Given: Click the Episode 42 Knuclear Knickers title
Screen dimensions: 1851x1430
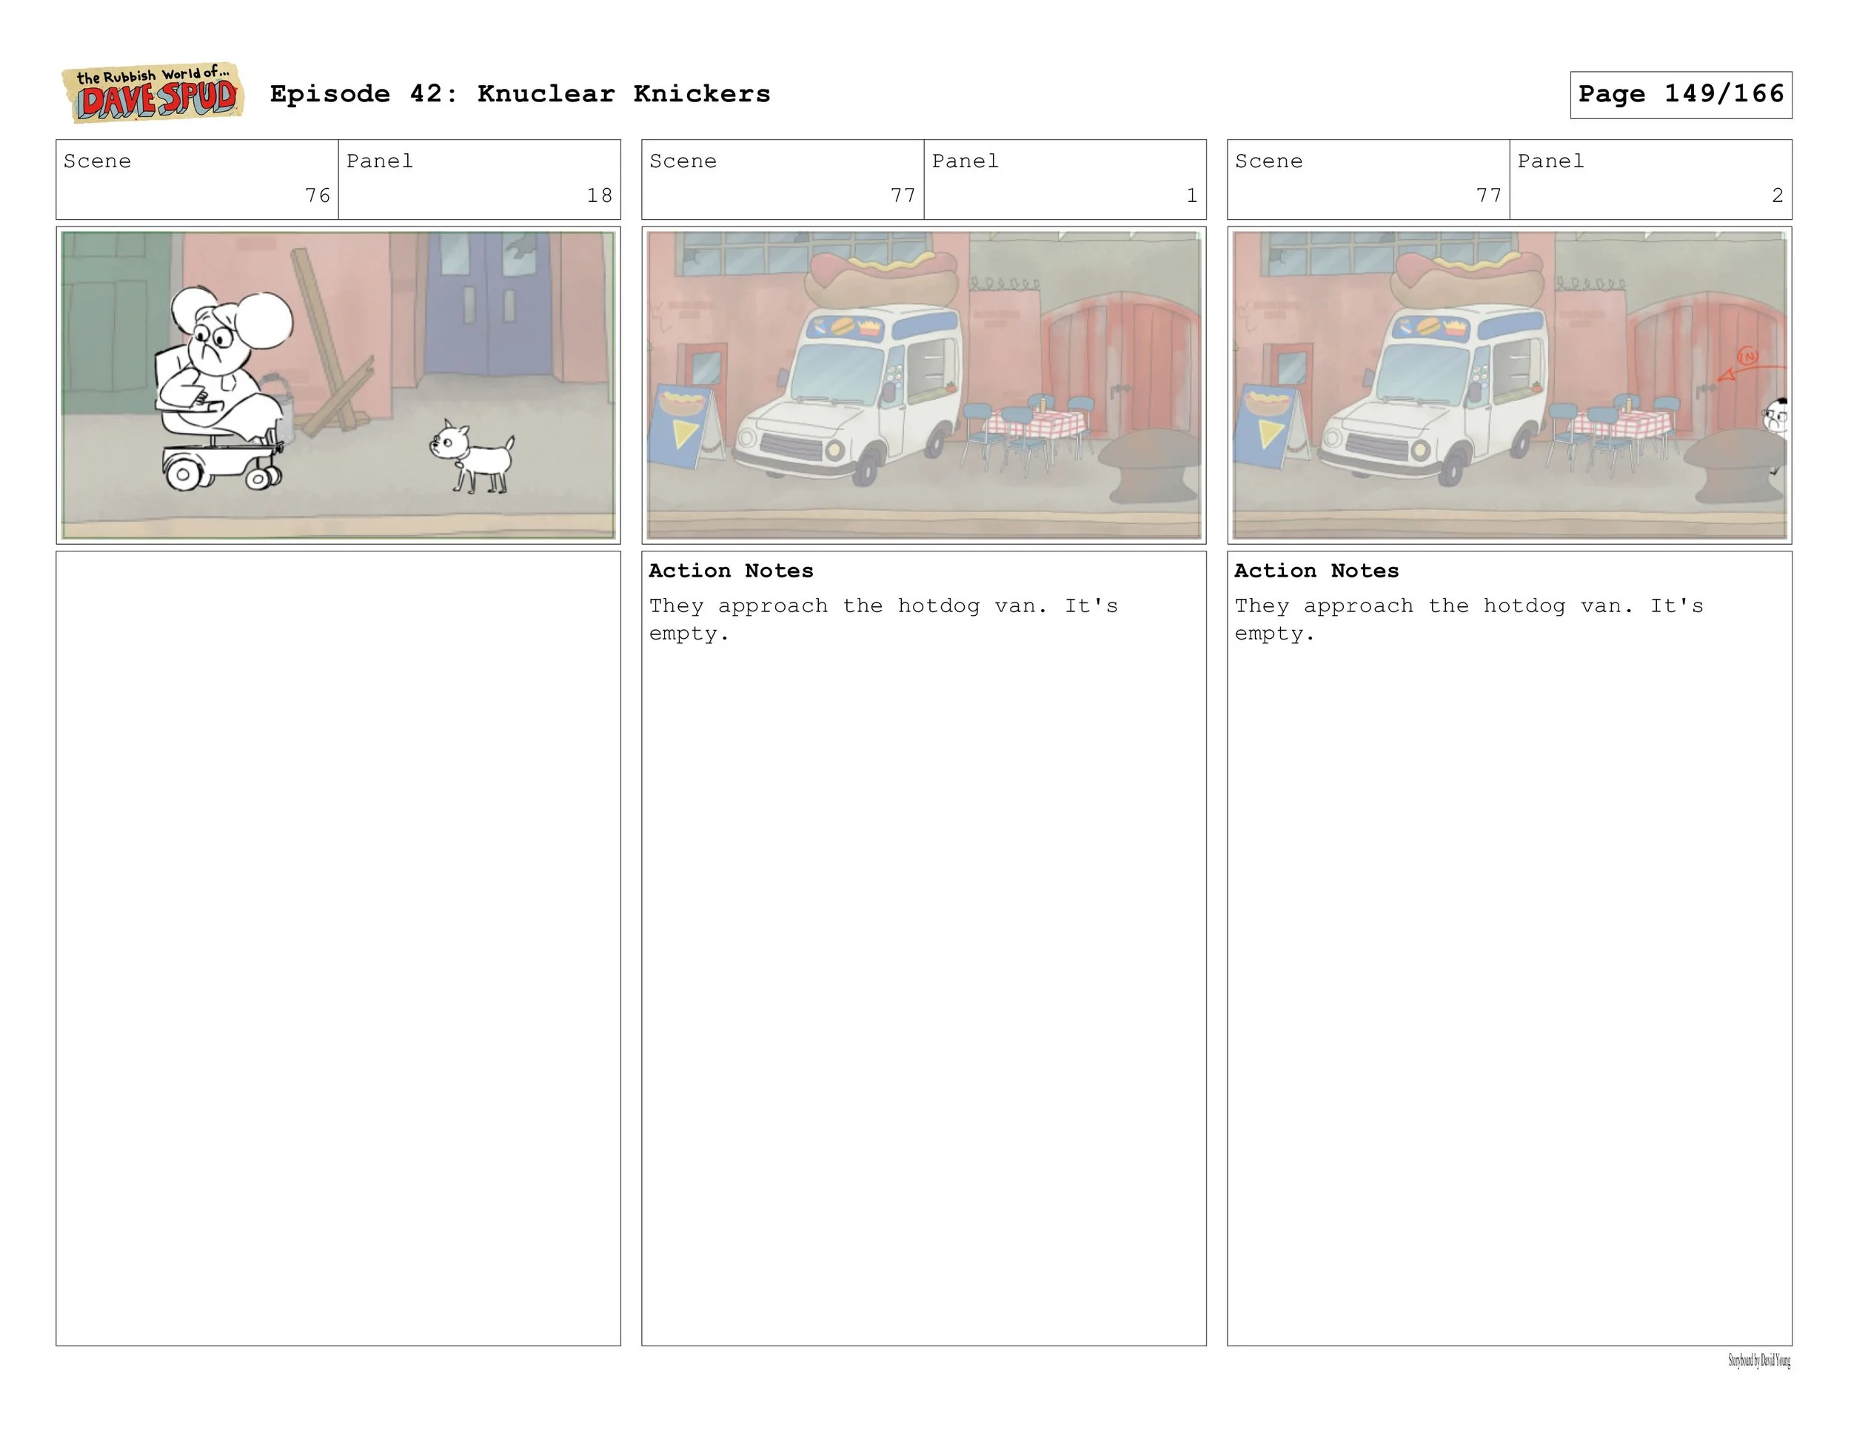Looking at the screenshot, I should click(520, 94).
